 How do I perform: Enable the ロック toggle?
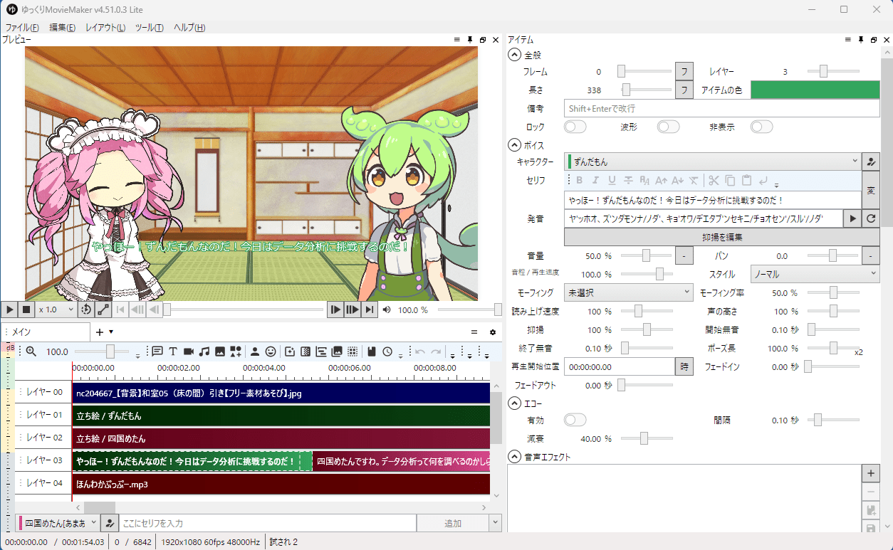[x=575, y=126]
